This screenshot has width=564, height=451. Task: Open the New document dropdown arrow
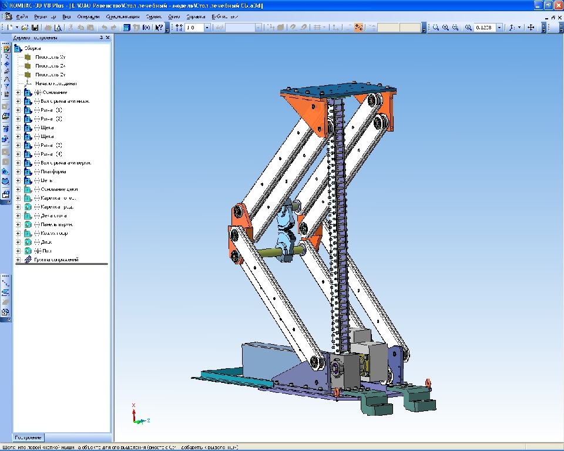17,28
